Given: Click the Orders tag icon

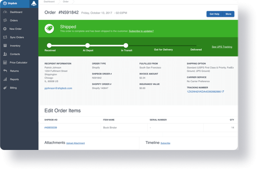Looking at the screenshot, I should [5, 20].
